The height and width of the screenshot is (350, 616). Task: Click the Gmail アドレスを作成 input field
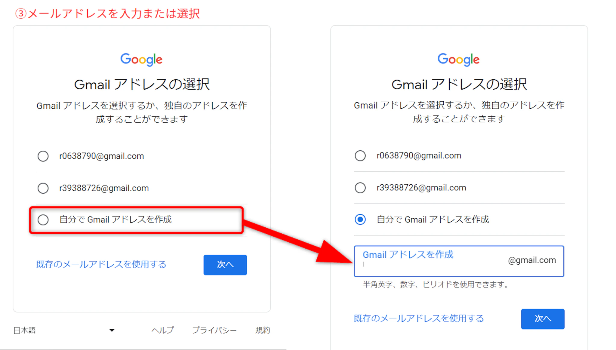459,261
